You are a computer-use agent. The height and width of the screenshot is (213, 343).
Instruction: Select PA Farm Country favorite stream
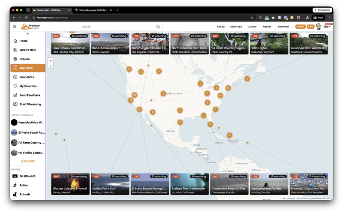coord(28,143)
